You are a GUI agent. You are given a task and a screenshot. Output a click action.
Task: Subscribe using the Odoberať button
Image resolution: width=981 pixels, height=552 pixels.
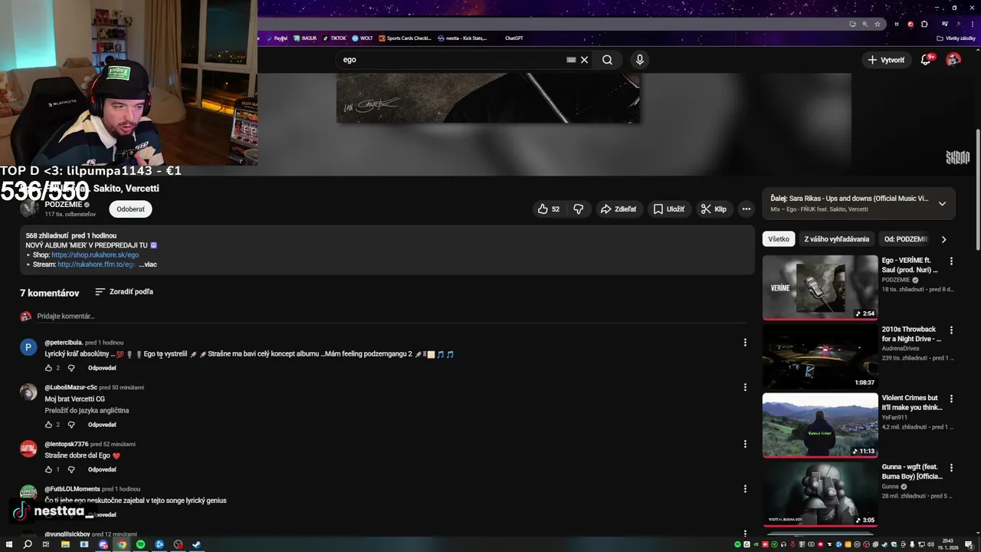[x=130, y=209]
